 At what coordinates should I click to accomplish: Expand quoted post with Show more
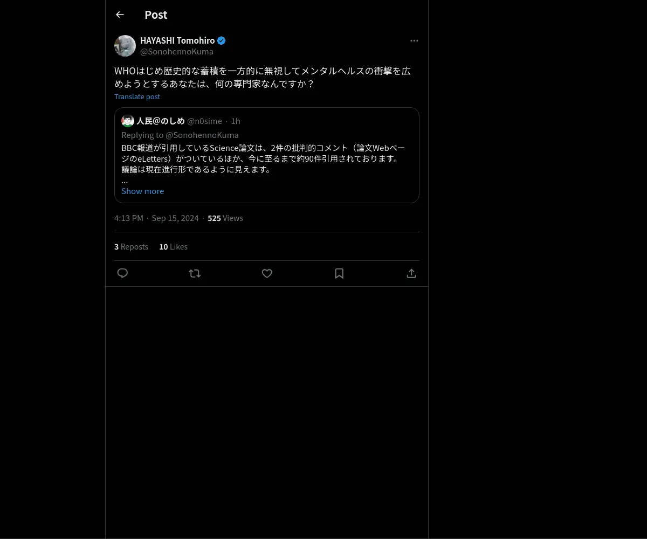[142, 191]
